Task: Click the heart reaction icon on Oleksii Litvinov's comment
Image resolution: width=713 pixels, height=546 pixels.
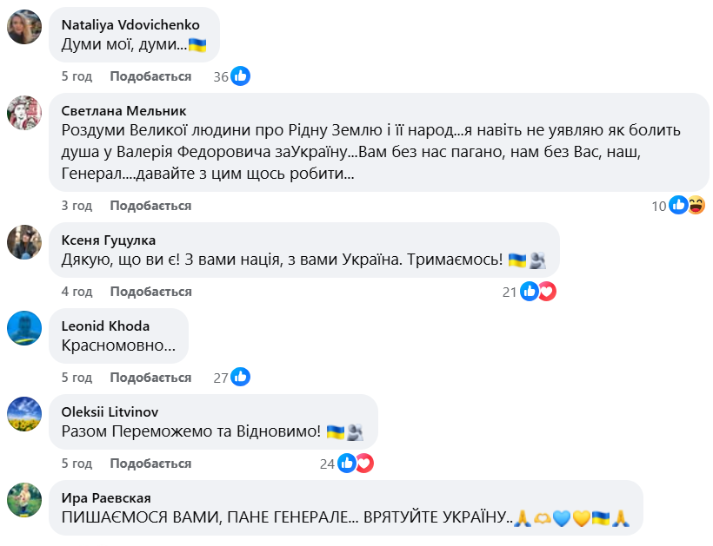Action: coord(364,463)
